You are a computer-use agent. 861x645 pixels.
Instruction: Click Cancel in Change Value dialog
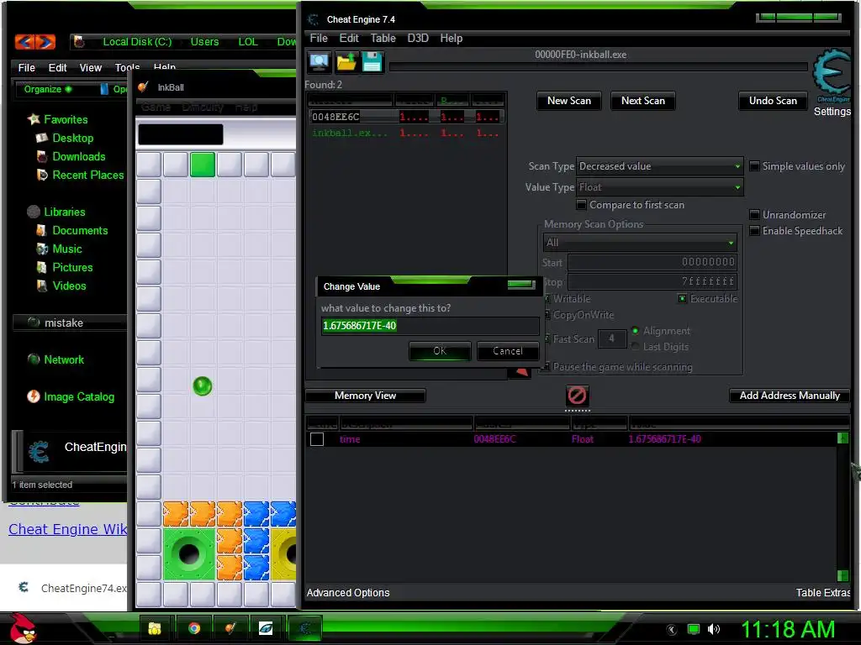pos(507,351)
